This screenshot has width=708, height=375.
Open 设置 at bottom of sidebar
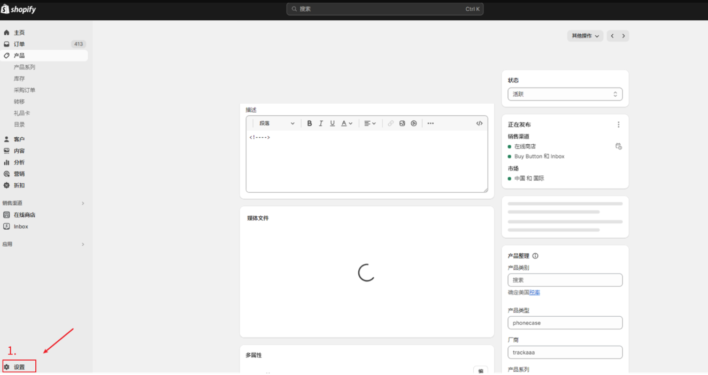19,367
